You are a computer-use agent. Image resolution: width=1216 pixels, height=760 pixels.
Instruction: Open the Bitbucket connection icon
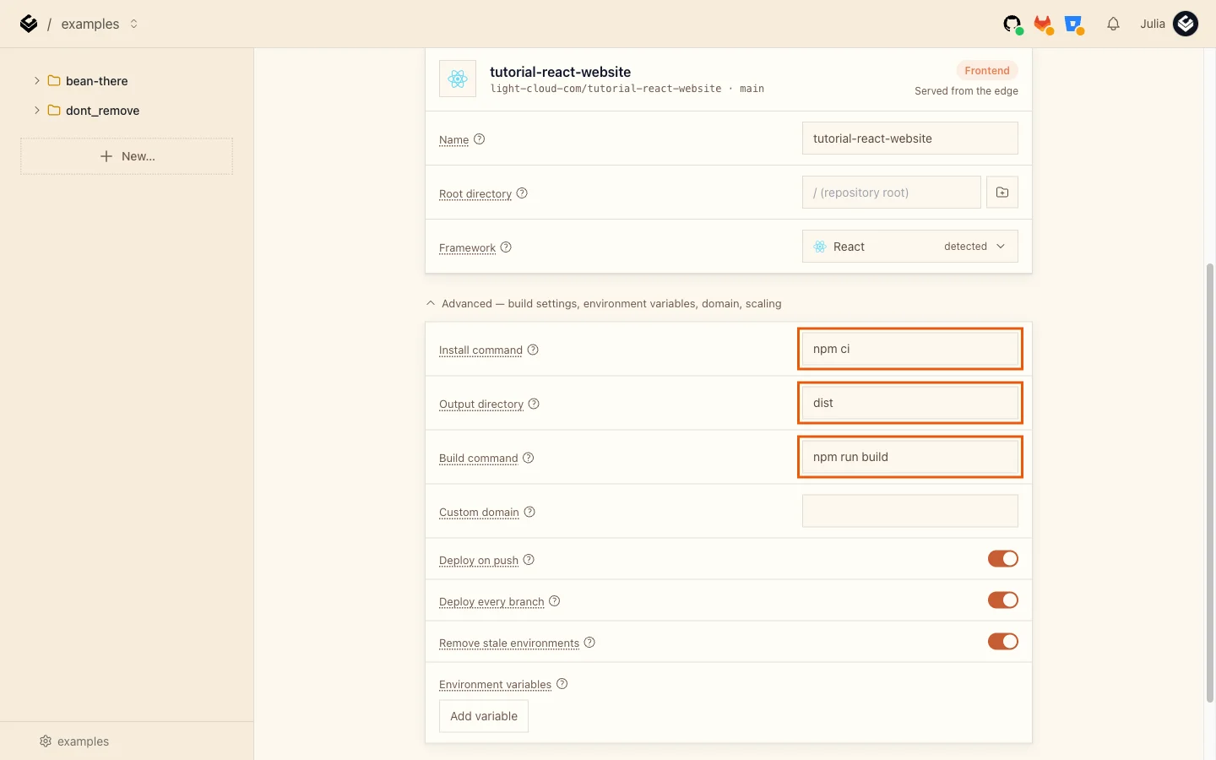[1074, 24]
